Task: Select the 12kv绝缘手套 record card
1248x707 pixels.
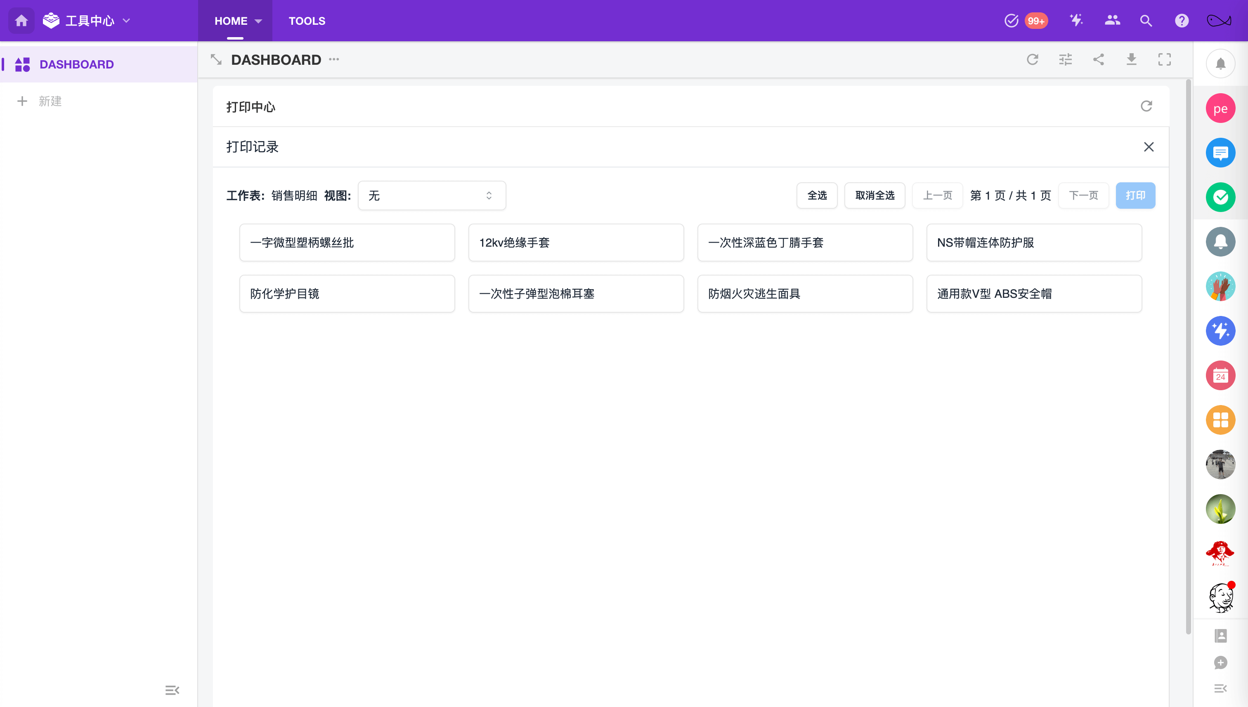Action: pos(576,242)
